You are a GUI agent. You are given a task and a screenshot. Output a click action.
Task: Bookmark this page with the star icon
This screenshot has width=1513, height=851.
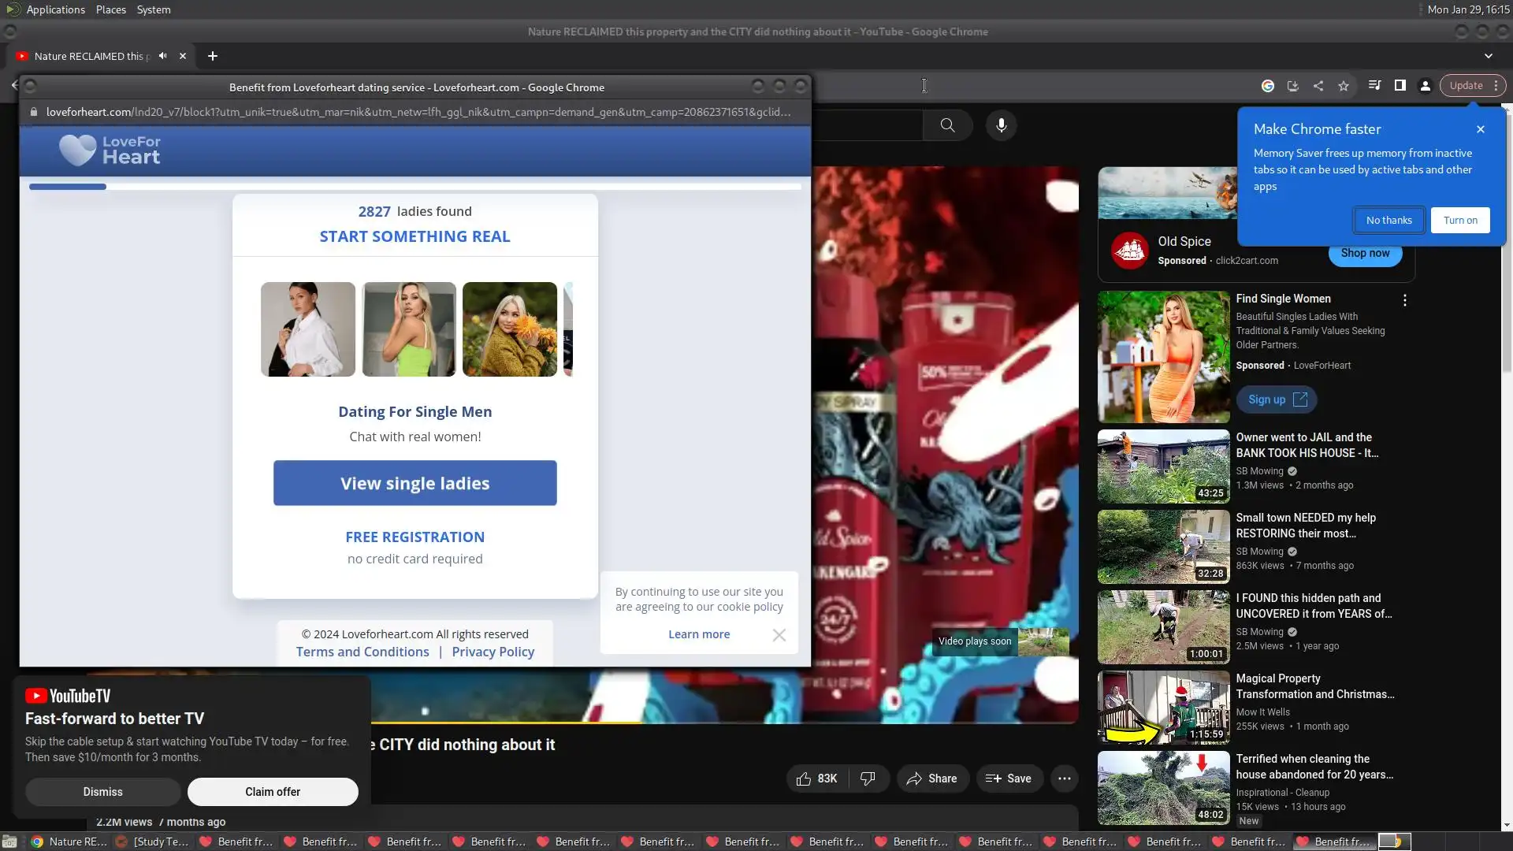[x=1344, y=86]
